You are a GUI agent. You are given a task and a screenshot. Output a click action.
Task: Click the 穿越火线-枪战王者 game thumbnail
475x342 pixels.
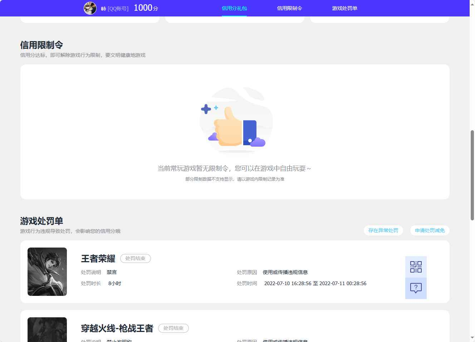click(47, 329)
